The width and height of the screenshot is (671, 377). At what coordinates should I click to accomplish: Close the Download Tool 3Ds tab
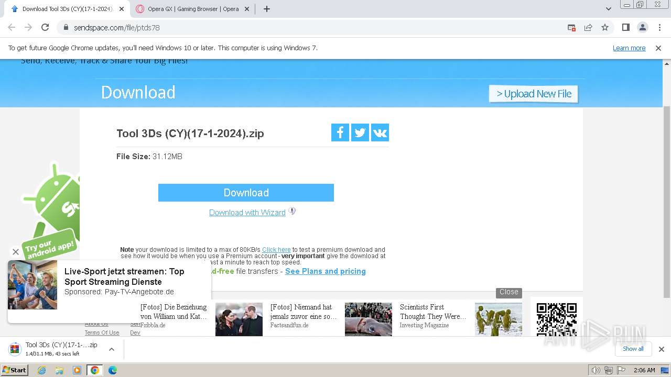[x=122, y=9]
